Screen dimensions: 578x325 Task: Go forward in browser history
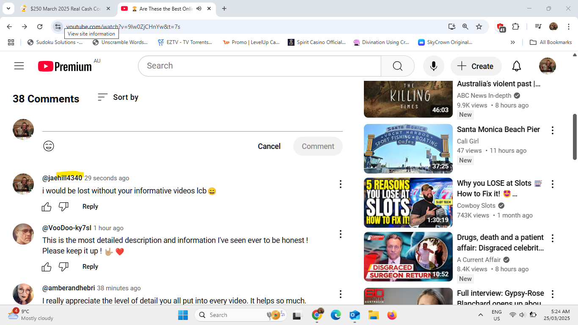pyautogui.click(x=25, y=27)
